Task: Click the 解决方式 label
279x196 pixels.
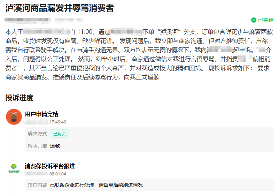Action: (37, 134)
